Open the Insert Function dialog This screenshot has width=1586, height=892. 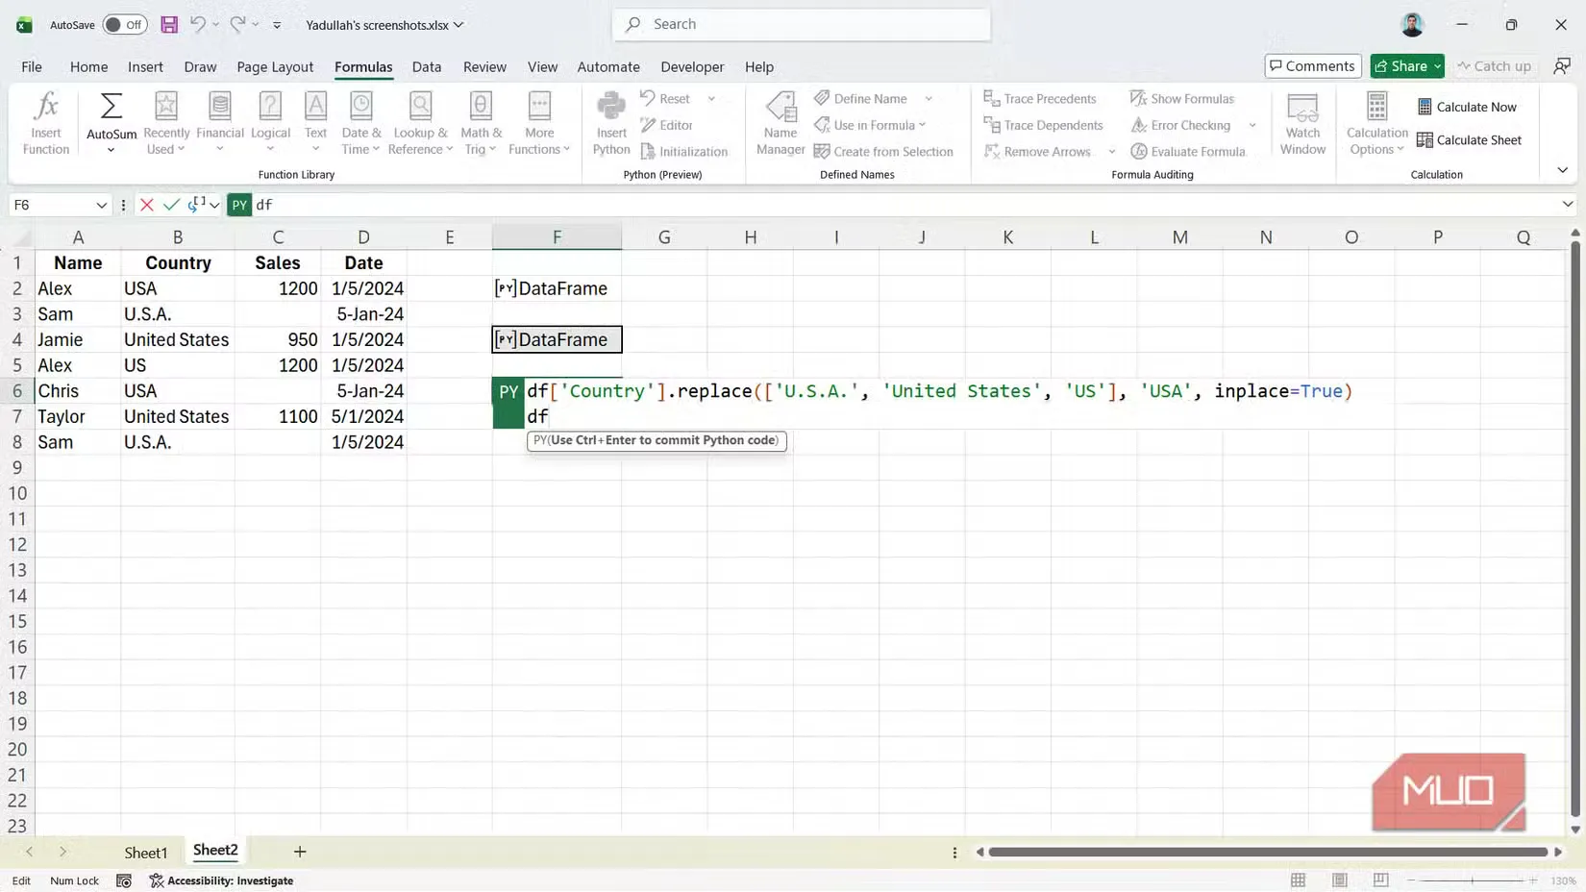(45, 122)
